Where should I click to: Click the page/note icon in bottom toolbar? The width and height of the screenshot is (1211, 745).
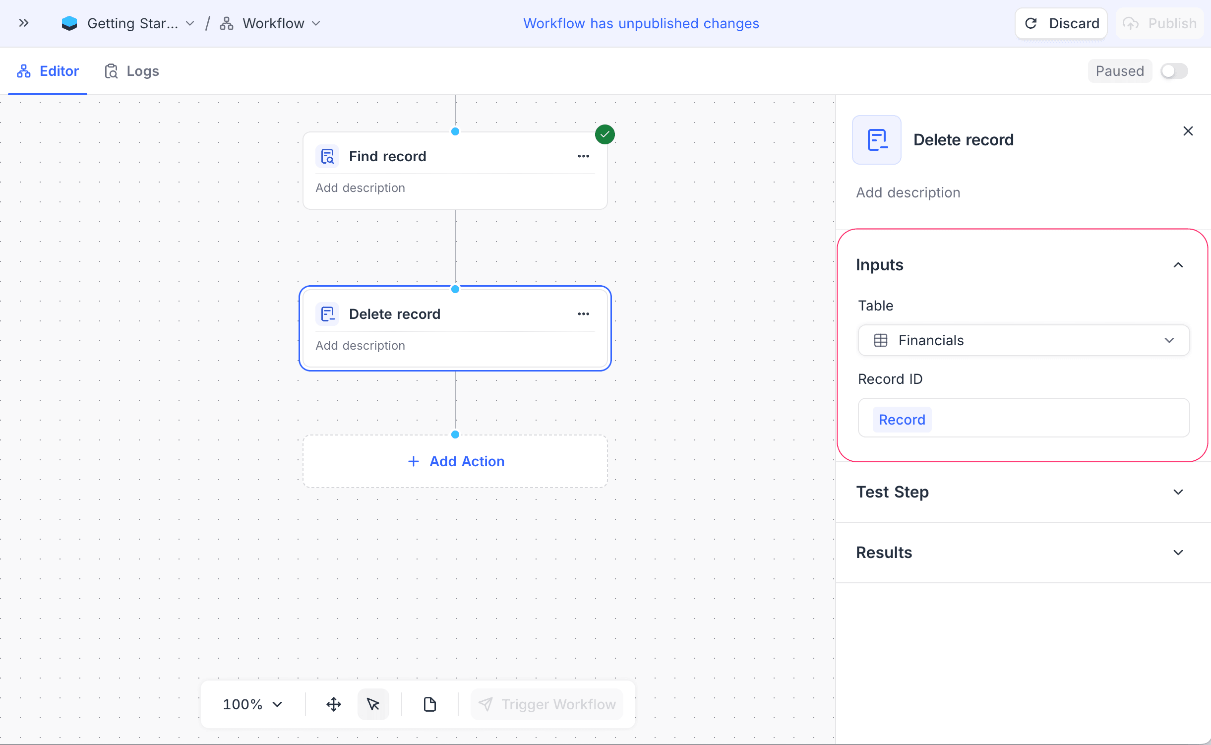click(x=429, y=704)
